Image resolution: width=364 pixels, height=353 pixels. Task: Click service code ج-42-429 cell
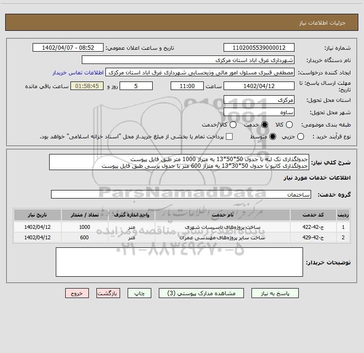pyautogui.click(x=313, y=237)
